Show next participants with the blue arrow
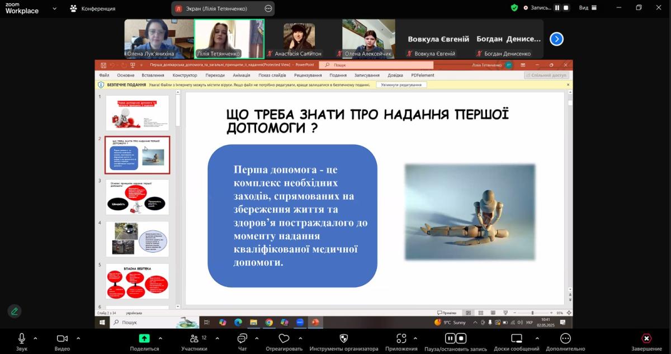The width and height of the screenshot is (671, 354). [556, 39]
